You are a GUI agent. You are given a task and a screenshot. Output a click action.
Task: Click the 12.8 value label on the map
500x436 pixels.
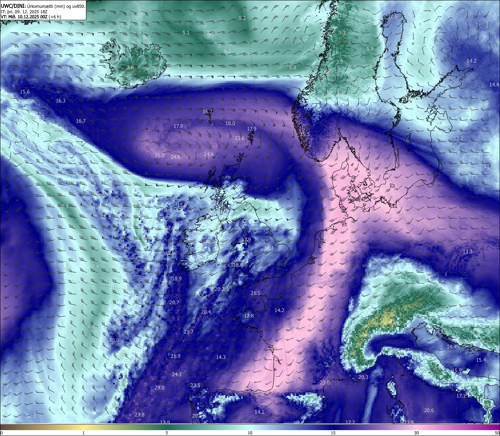point(249,316)
